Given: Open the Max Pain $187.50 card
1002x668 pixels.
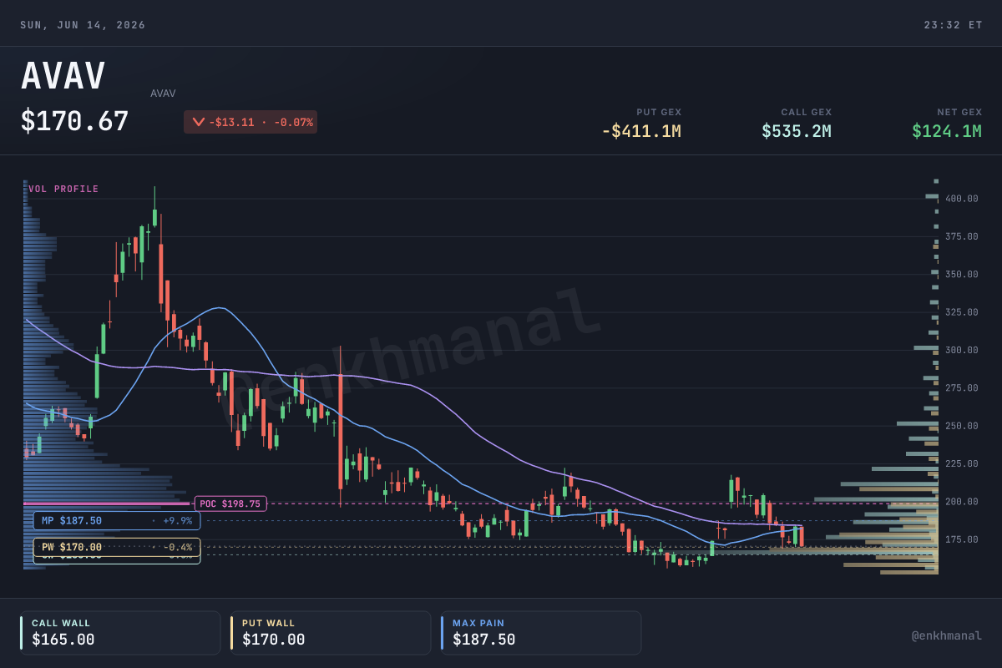Looking at the screenshot, I should point(541,633).
